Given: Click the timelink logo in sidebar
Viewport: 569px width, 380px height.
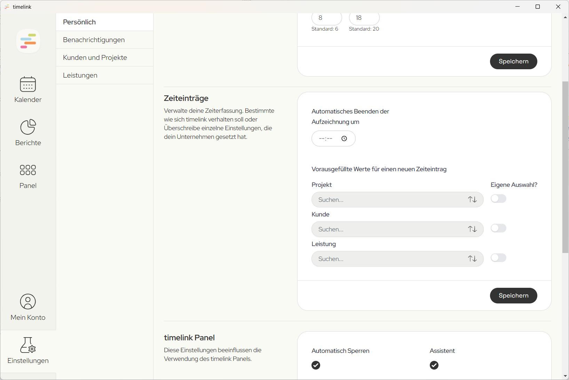Looking at the screenshot, I should 28,41.
